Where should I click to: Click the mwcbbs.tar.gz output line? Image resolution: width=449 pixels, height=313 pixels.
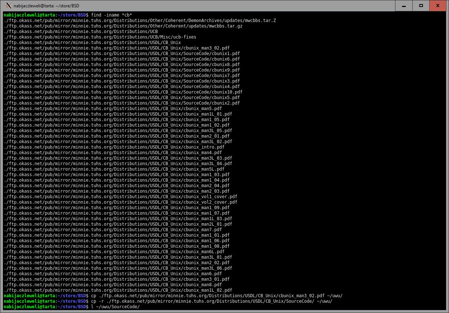point(123,26)
